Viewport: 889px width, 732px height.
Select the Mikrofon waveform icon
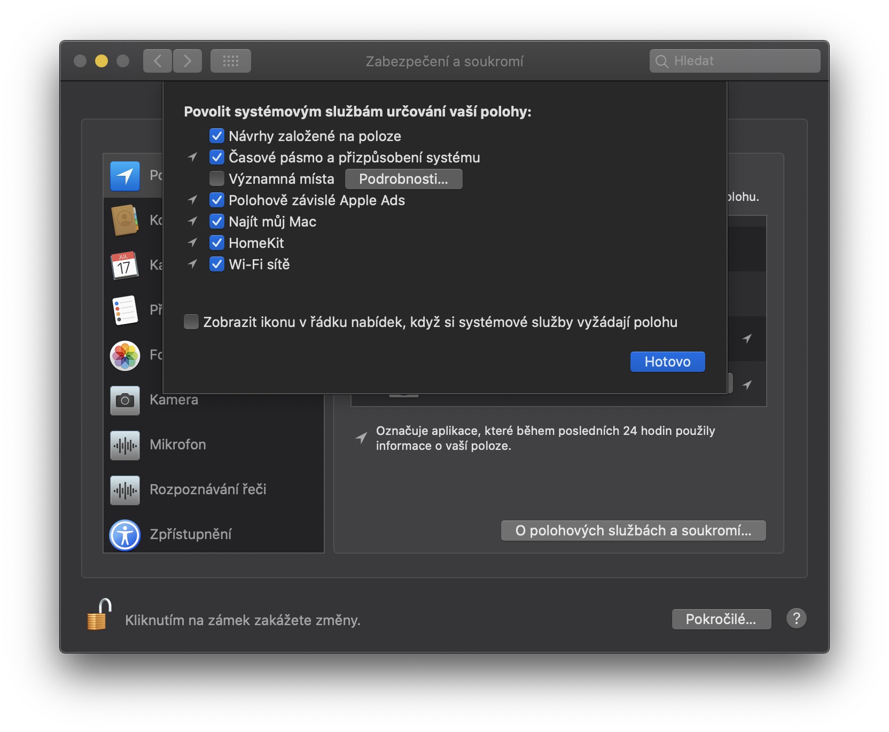coord(125,445)
